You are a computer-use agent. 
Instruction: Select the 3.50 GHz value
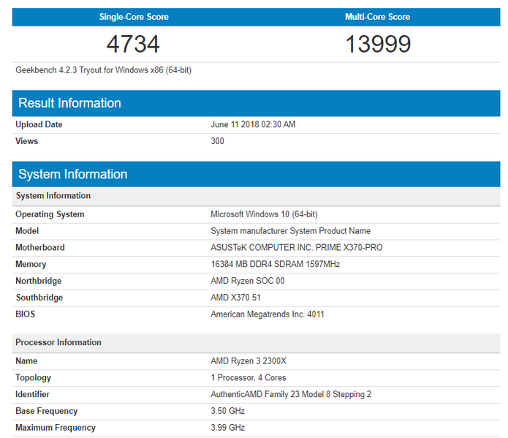228,411
